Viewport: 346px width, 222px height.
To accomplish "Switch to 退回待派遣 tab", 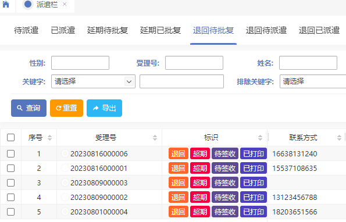I will (x=266, y=30).
